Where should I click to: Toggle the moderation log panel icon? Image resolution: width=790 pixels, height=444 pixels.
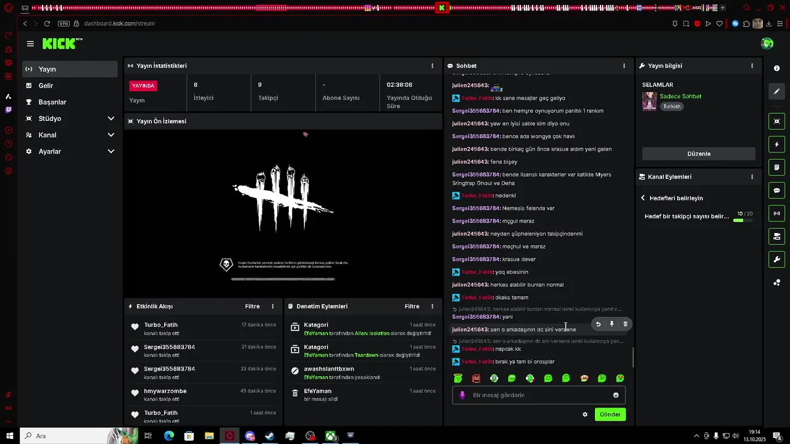pyautogui.click(x=777, y=167)
